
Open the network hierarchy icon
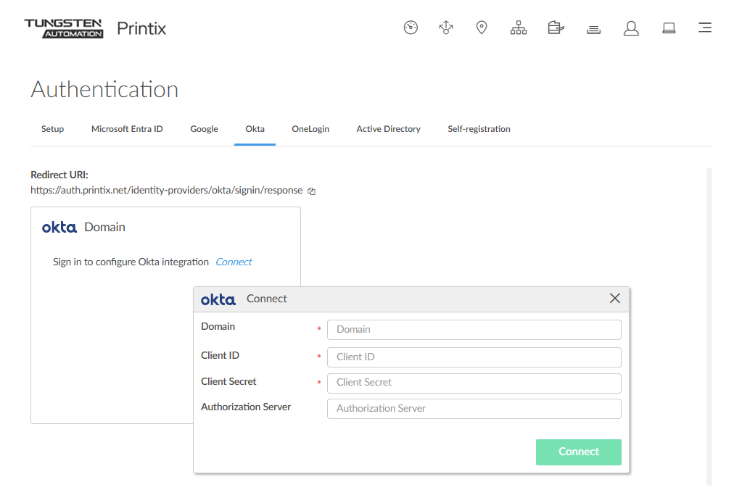518,28
